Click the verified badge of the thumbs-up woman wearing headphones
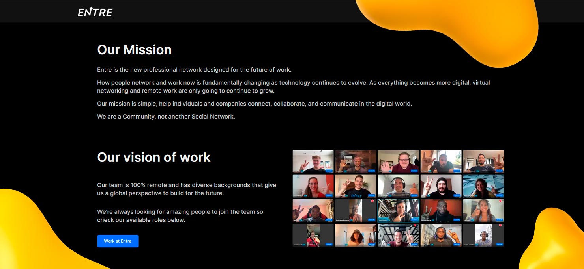 pos(473,220)
